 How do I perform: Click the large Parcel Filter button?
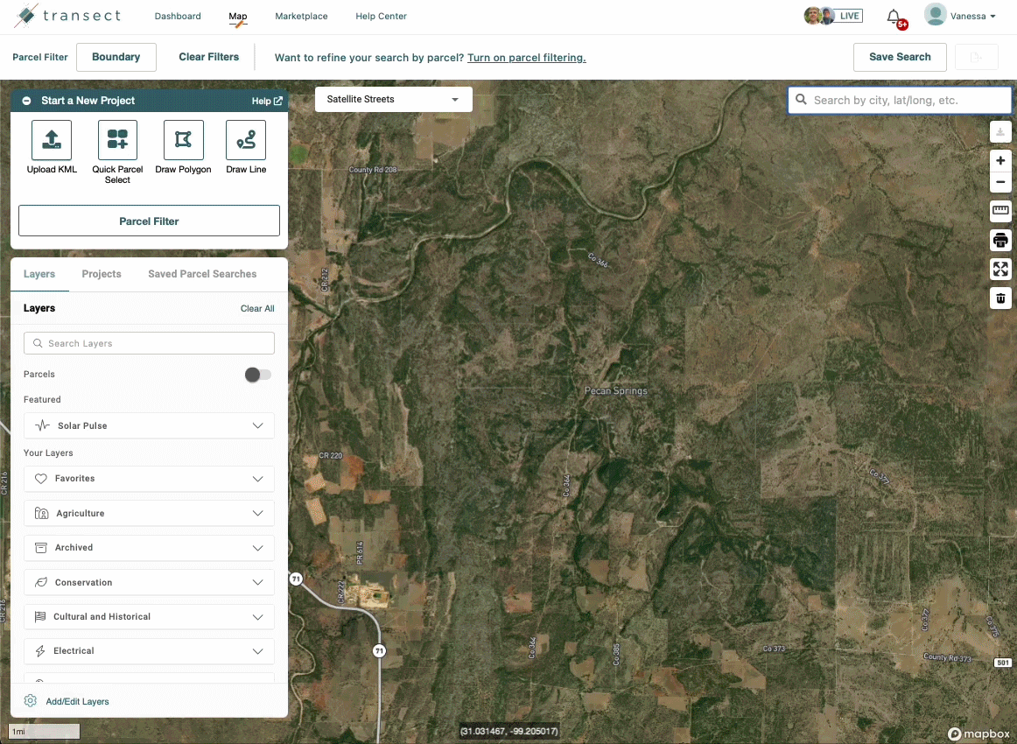tap(149, 221)
